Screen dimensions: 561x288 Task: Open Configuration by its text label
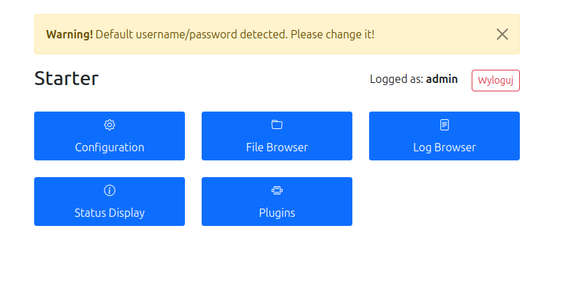(x=110, y=147)
